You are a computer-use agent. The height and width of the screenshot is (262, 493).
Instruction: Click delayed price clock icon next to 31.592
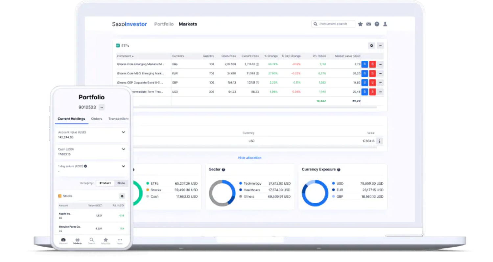click(257, 73)
